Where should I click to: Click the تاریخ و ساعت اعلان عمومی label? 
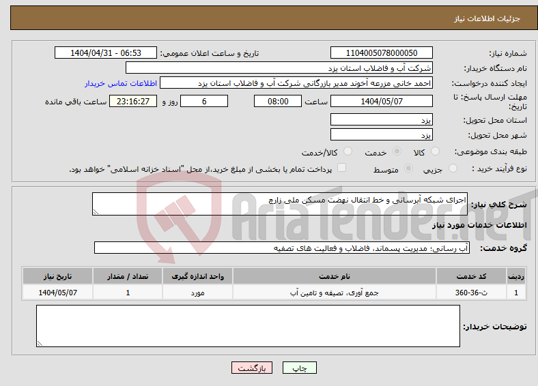[x=210, y=53]
